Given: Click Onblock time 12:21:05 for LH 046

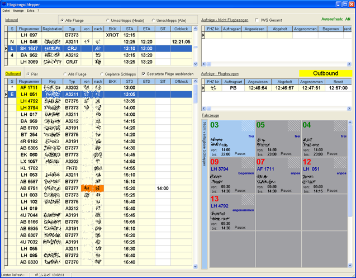Looking at the screenshot, I should [x=181, y=42].
